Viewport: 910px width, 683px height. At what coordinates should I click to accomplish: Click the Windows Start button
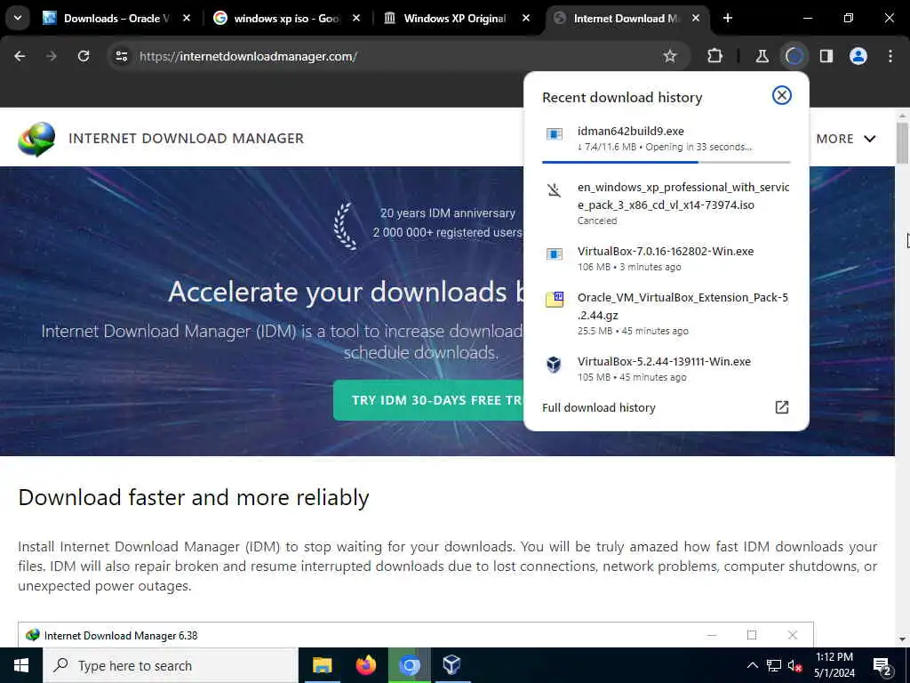(21, 665)
